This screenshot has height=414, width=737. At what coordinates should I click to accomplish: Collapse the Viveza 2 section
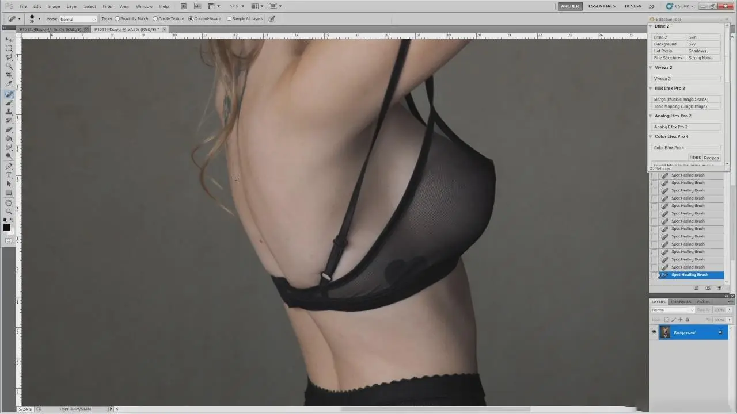click(x=651, y=67)
